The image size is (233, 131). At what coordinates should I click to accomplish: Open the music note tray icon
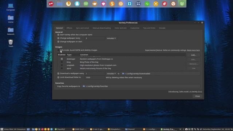[x=201, y=129]
